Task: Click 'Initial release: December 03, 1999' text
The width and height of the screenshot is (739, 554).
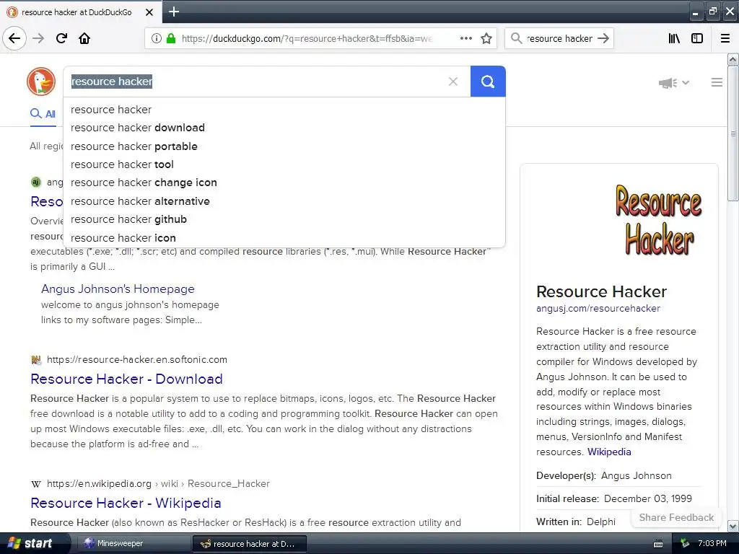Action: click(x=614, y=498)
